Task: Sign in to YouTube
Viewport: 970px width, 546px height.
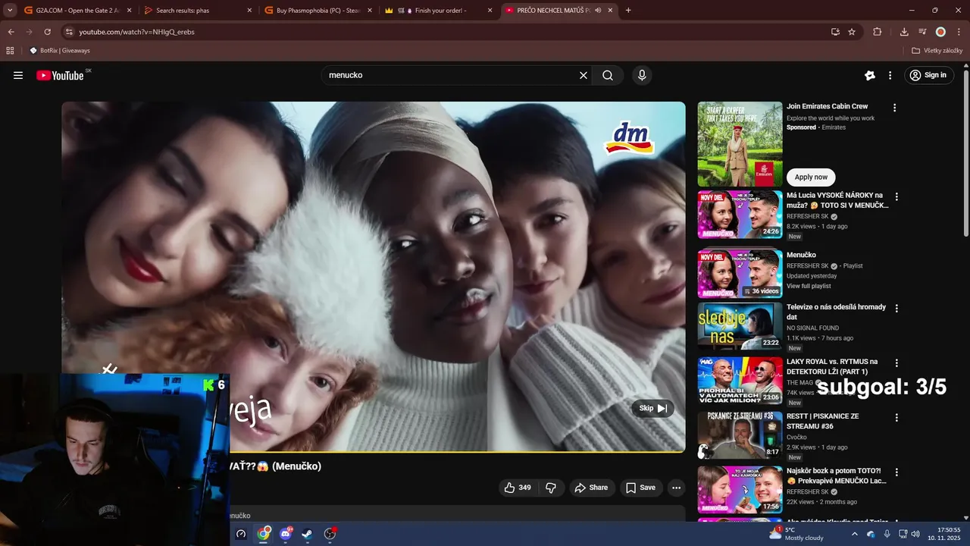Action: (x=929, y=75)
